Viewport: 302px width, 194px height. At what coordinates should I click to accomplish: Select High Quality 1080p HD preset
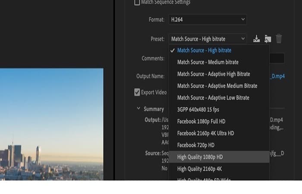tap(219, 157)
